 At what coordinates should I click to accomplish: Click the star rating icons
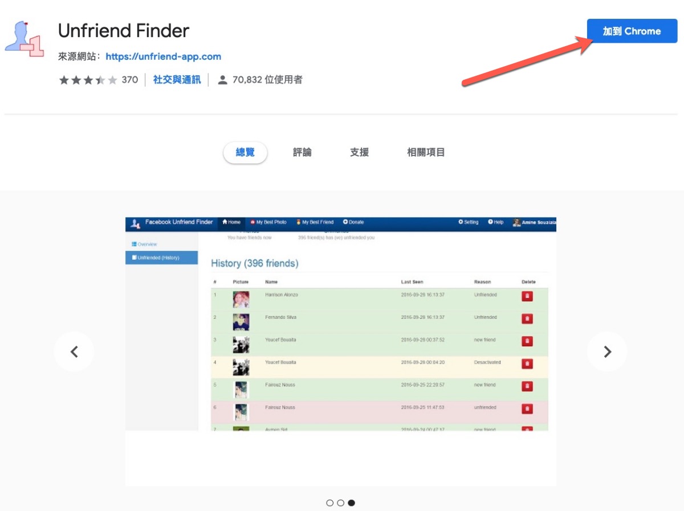tap(88, 80)
